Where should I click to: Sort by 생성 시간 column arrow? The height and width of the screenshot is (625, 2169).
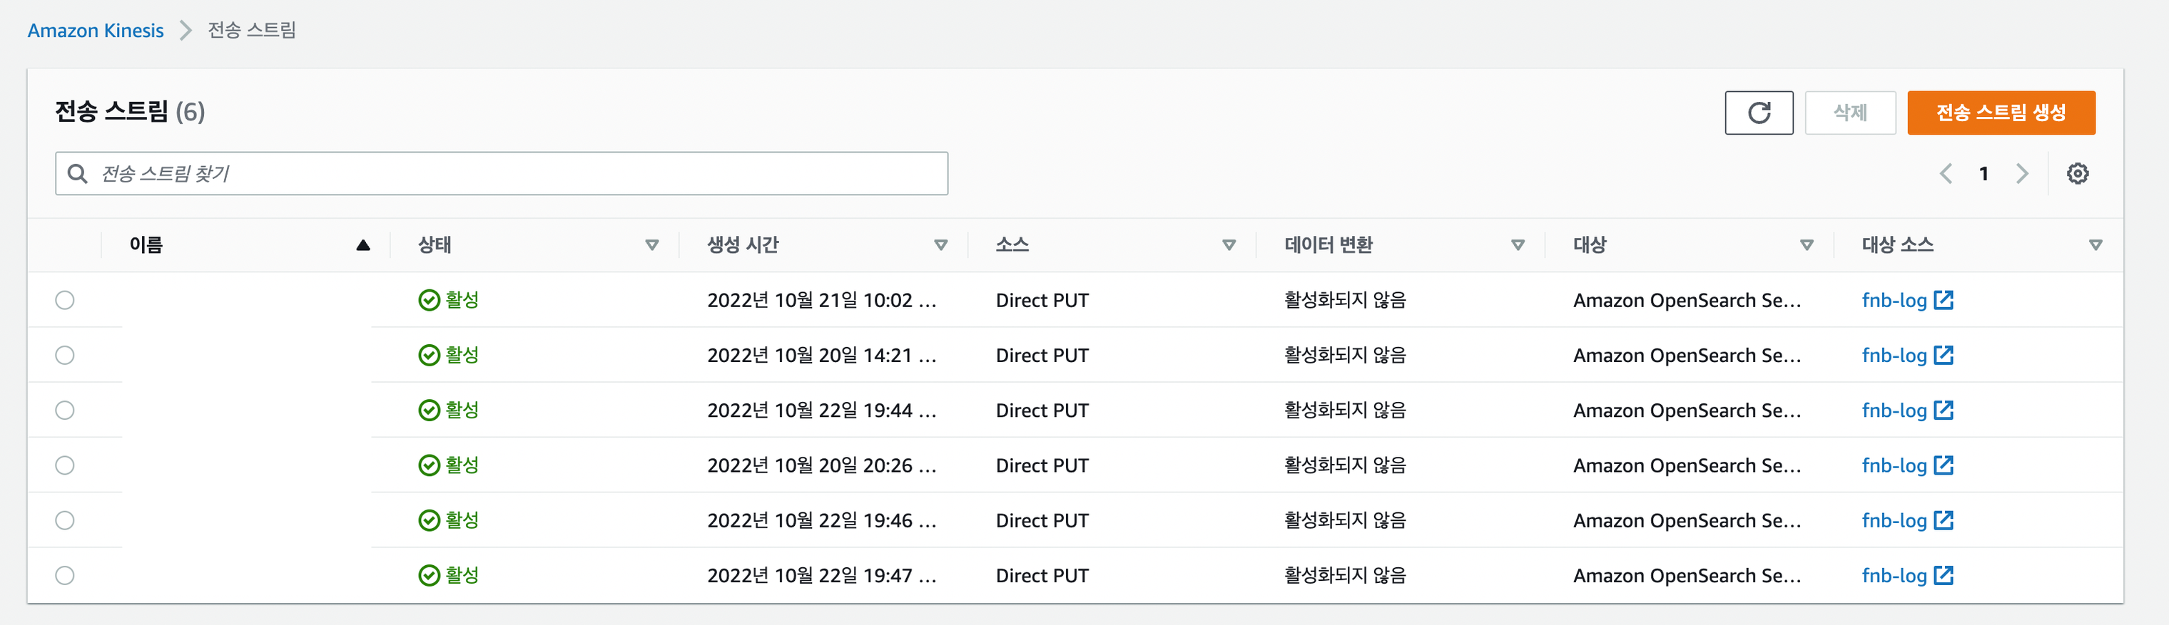940,244
